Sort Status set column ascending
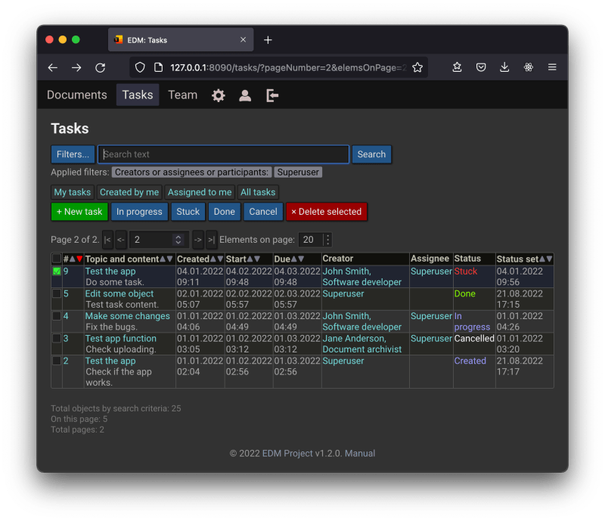This screenshot has width=605, height=521. tap(542, 259)
